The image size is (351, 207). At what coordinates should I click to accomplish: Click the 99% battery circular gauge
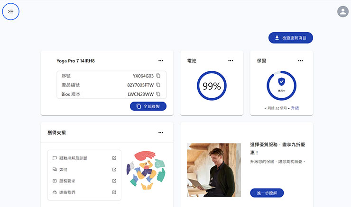tap(212, 86)
